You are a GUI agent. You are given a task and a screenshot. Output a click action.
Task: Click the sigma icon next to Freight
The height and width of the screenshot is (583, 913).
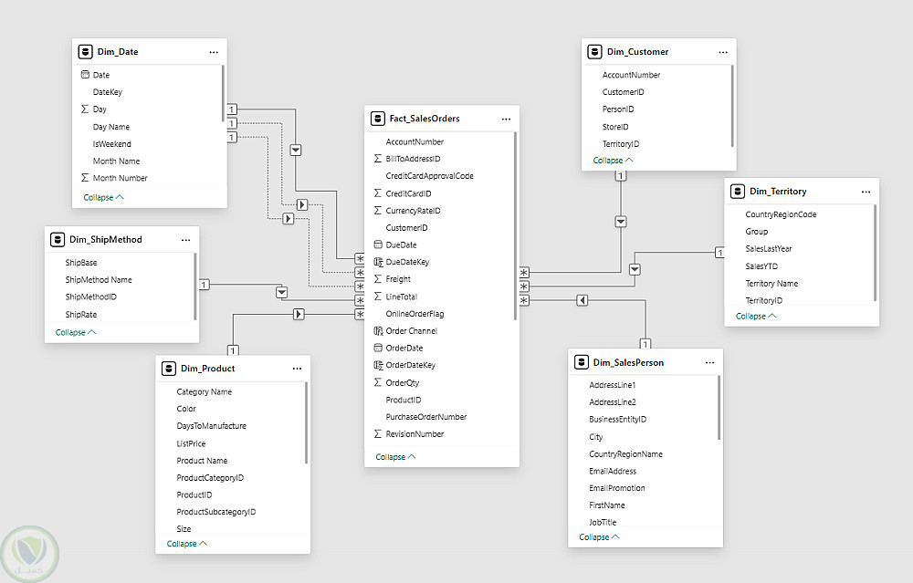click(378, 279)
